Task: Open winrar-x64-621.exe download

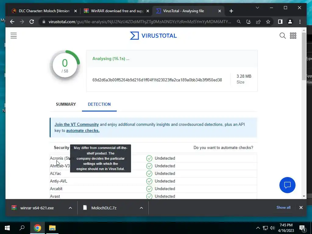Action: 37,208
